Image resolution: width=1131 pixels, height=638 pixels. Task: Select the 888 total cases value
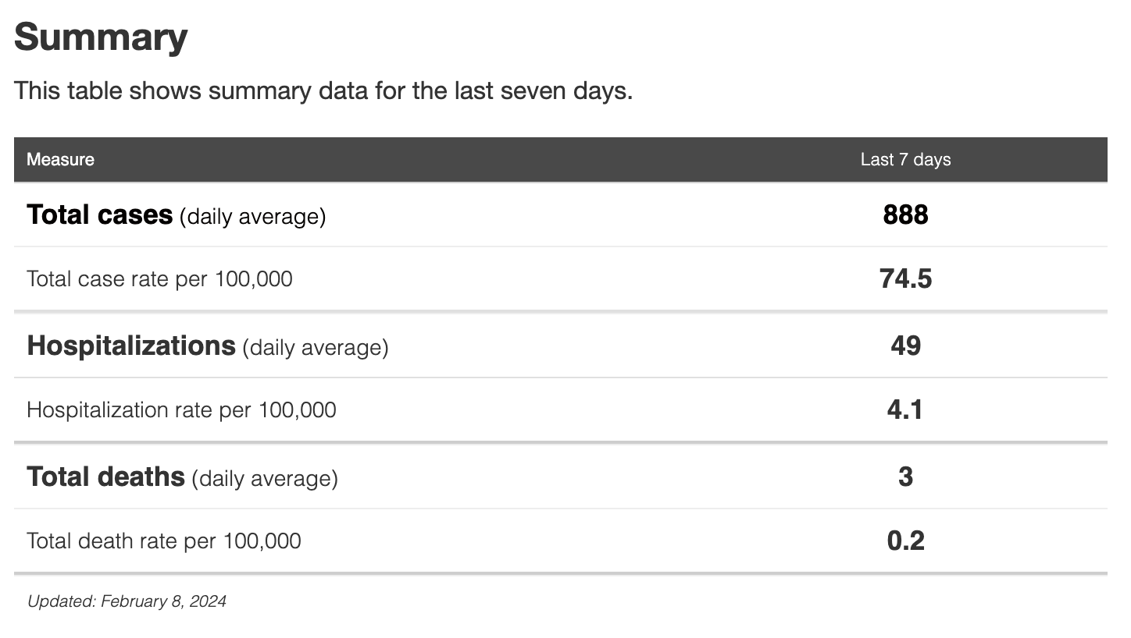coord(905,214)
